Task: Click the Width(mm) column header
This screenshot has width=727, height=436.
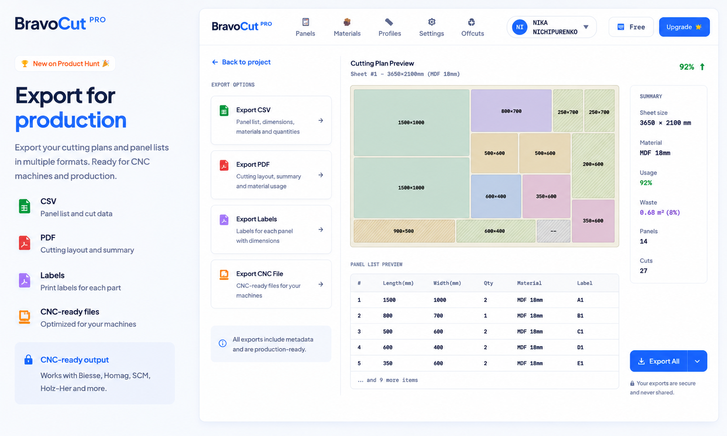Action: click(x=447, y=283)
